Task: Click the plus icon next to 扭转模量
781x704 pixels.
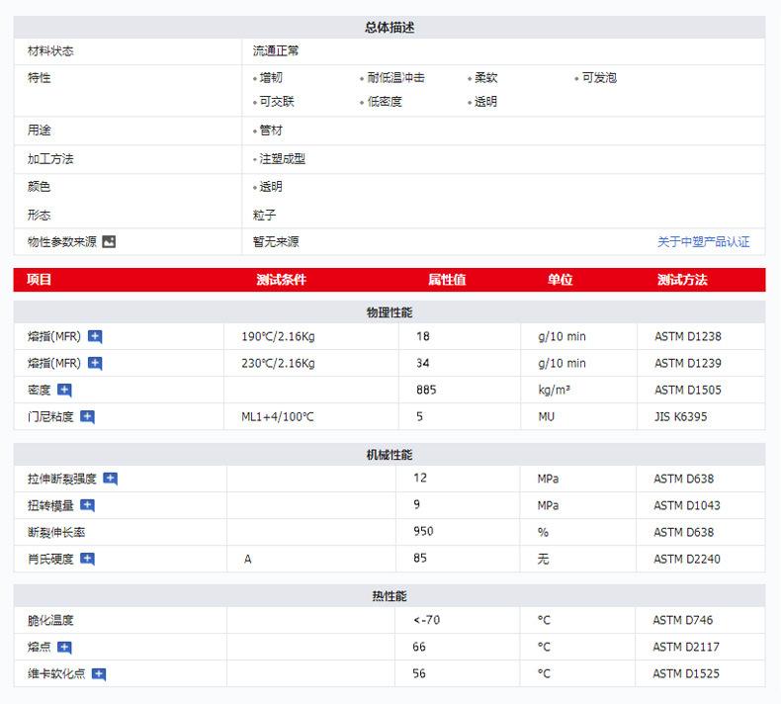Action: point(87,505)
